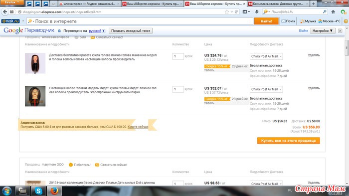Edit quantity field for the $32.07 item
Screen dimensions: 349x196
point(178,89)
